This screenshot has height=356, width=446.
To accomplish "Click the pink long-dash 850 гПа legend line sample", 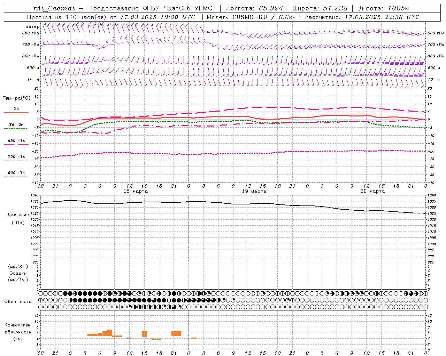I will click(16, 144).
